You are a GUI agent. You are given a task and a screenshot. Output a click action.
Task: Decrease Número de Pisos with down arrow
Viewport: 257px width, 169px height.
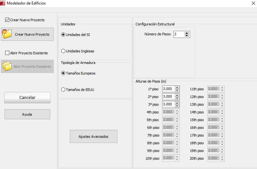[187, 36]
